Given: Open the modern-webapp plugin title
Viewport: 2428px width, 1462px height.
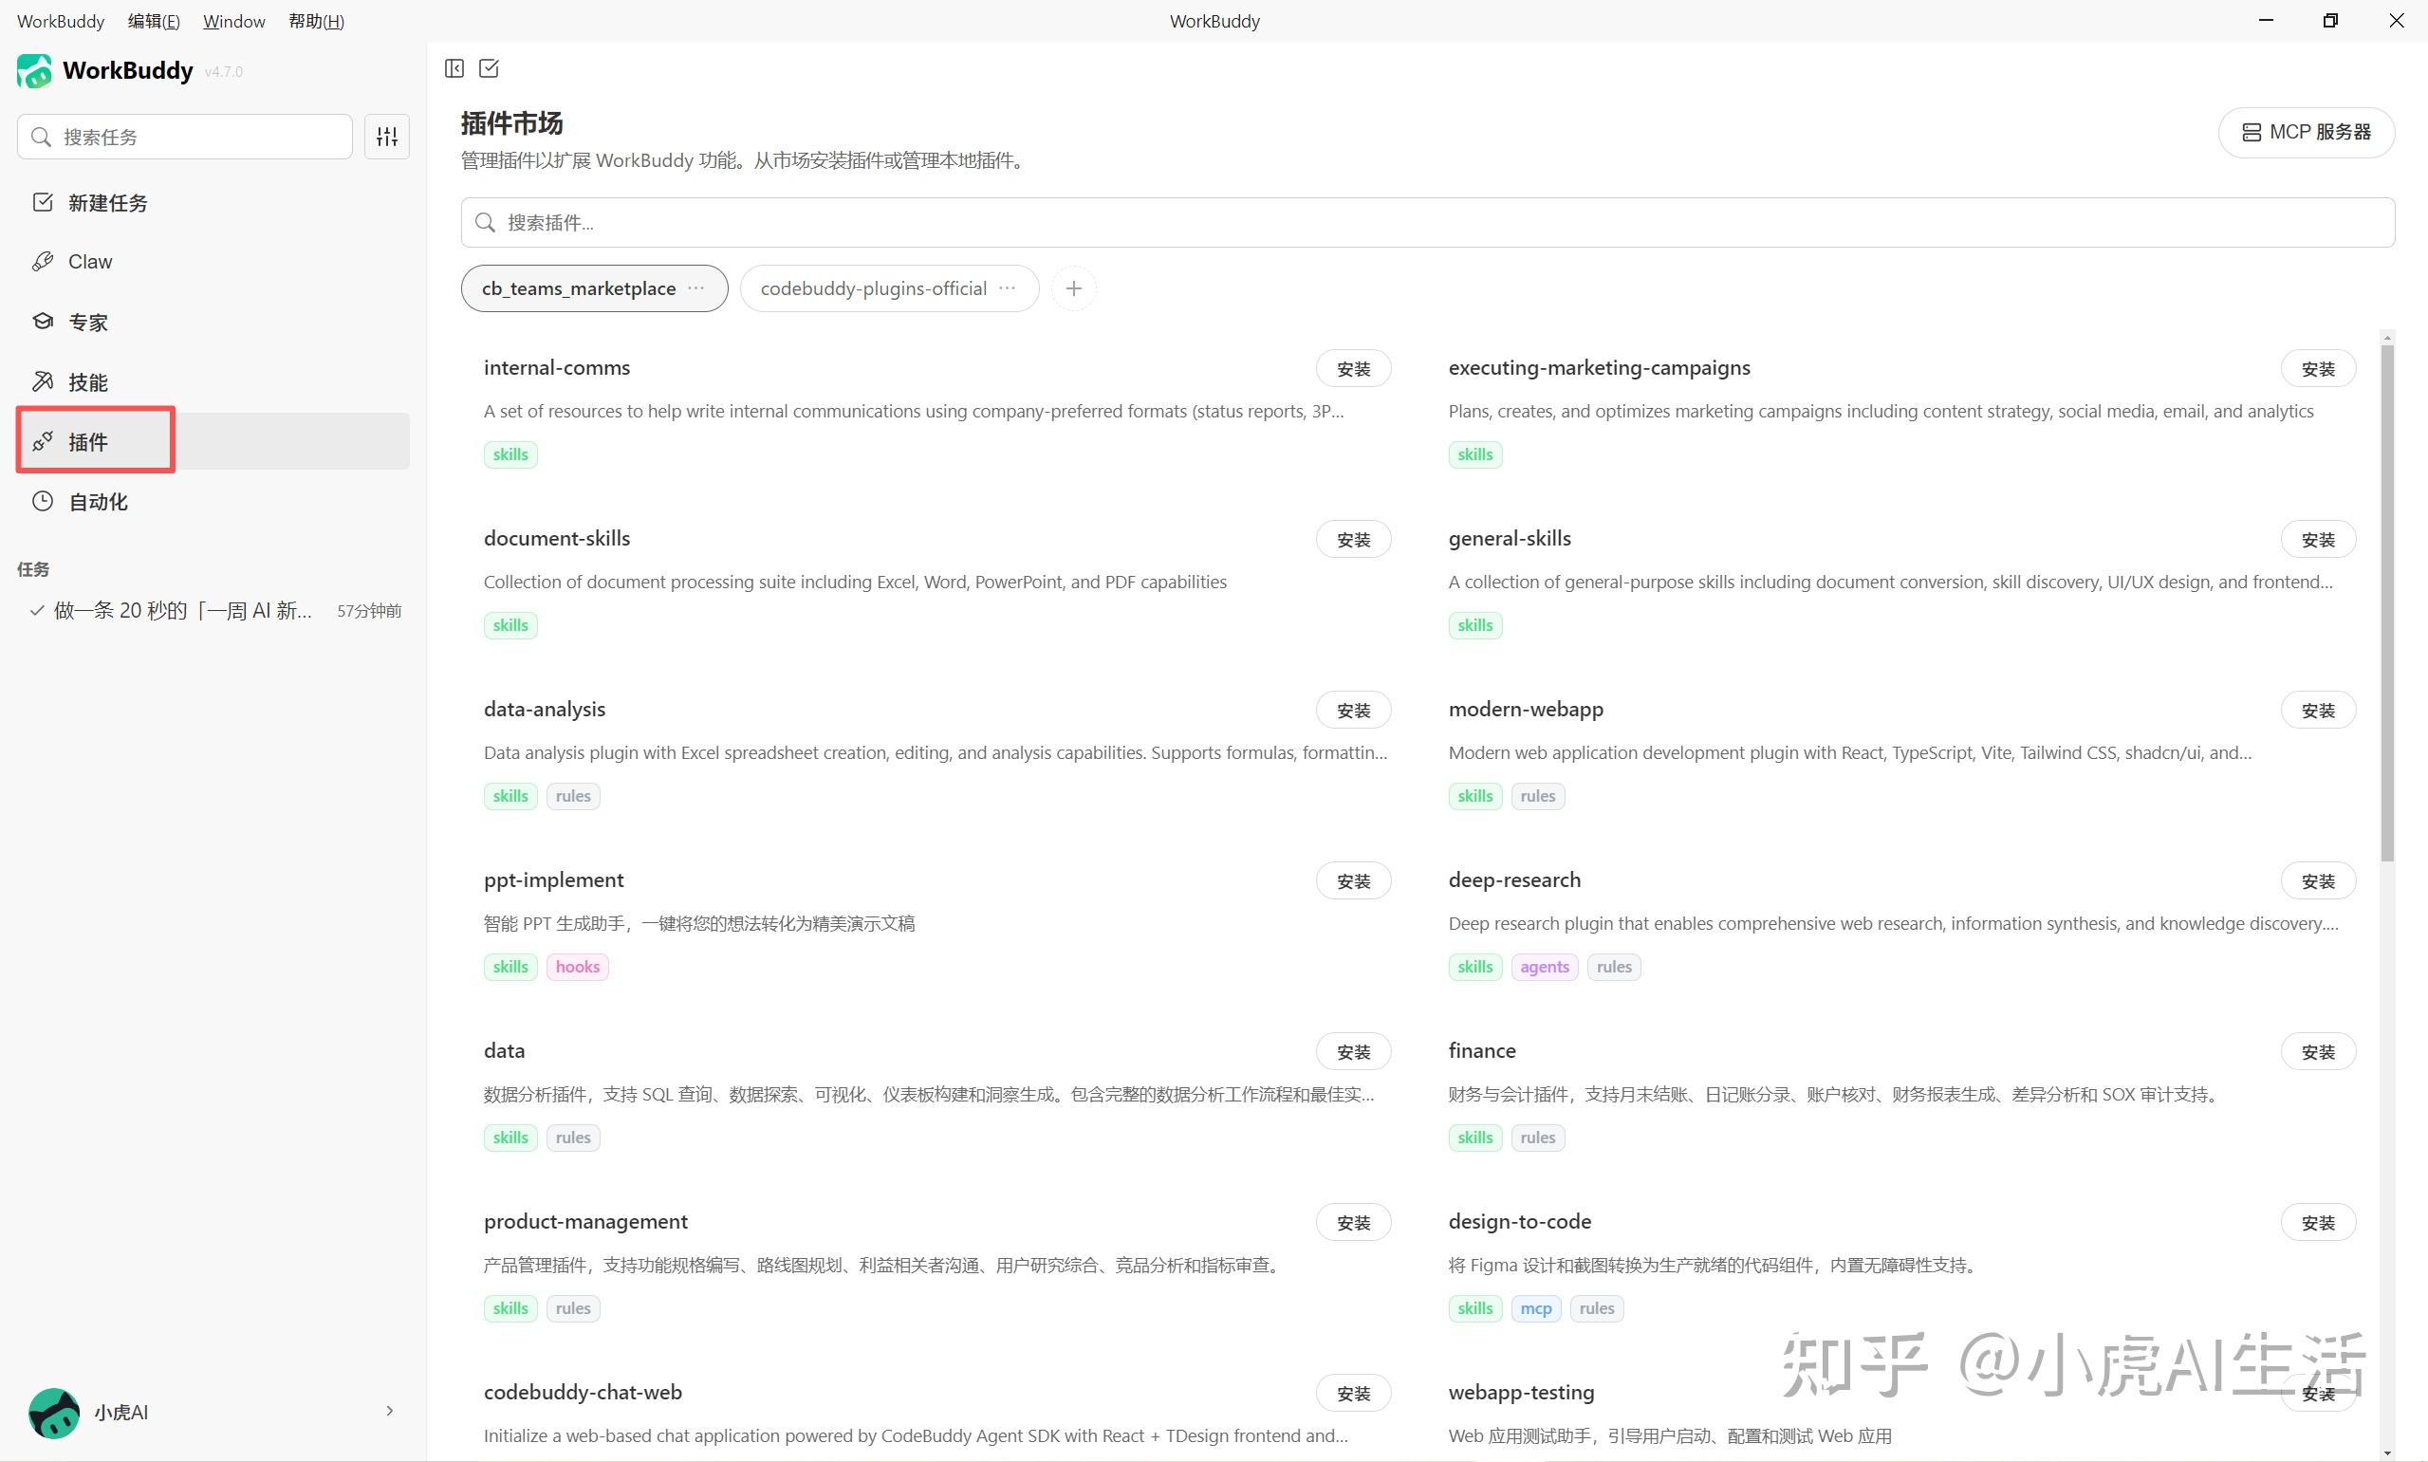Looking at the screenshot, I should (x=1526, y=710).
